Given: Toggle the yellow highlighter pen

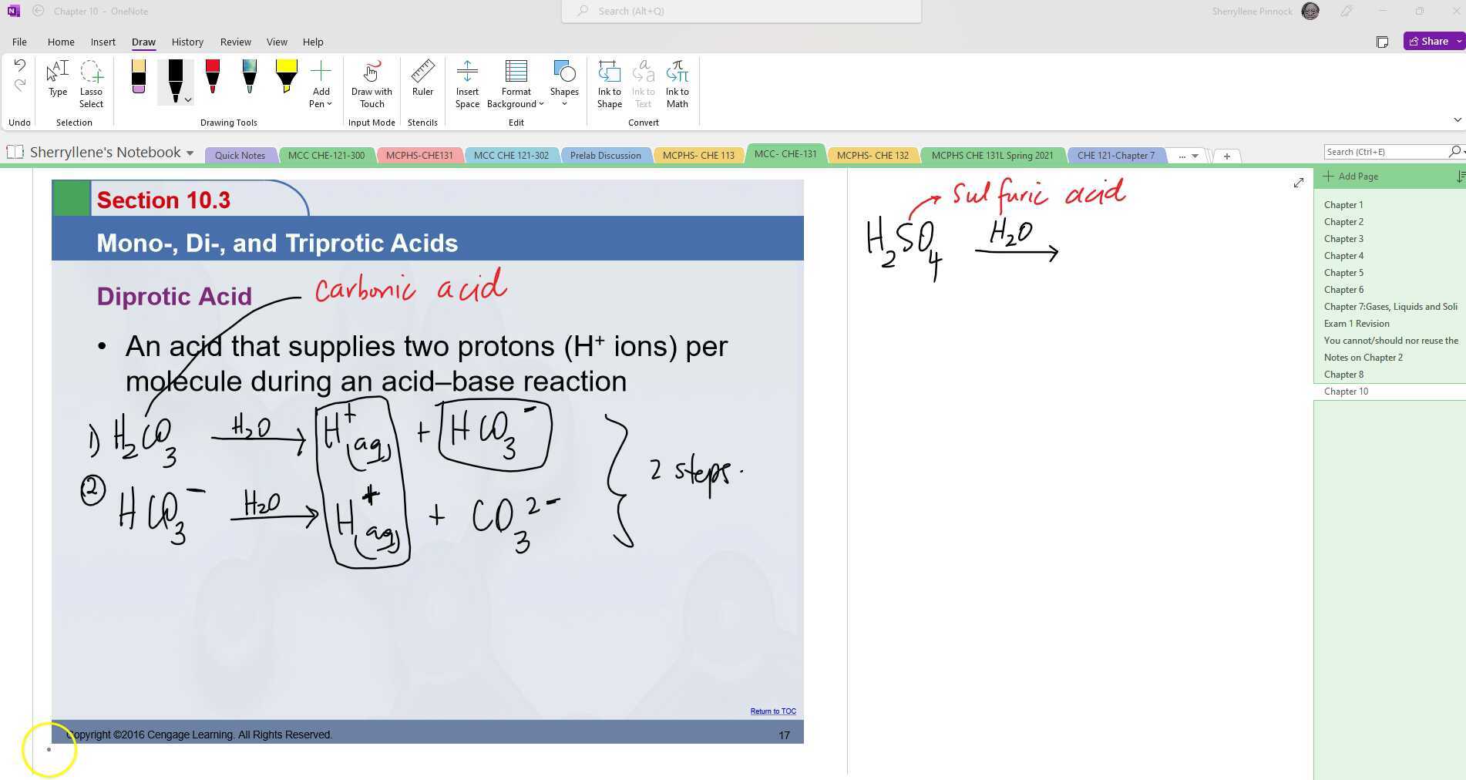Looking at the screenshot, I should tap(285, 77).
